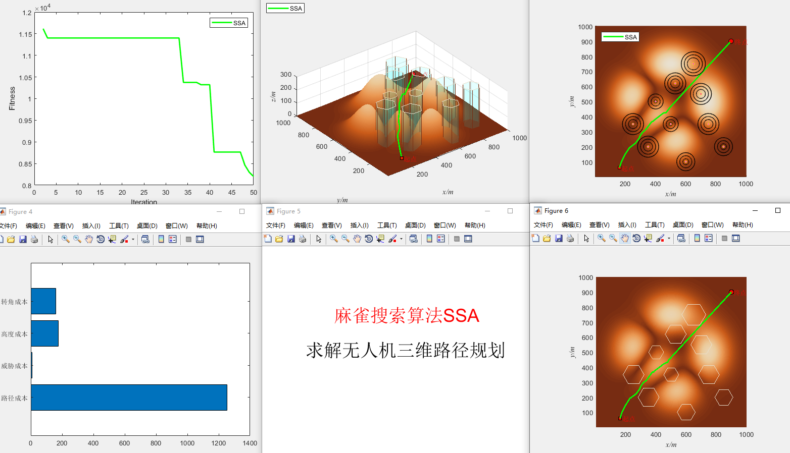Image resolution: width=790 pixels, height=453 pixels.
Task: Expand the brush tool dropdown arrow in Figure 4
Action: (x=133, y=240)
